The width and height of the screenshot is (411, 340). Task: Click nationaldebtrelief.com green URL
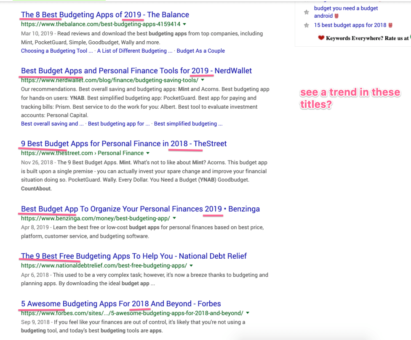coord(104,265)
